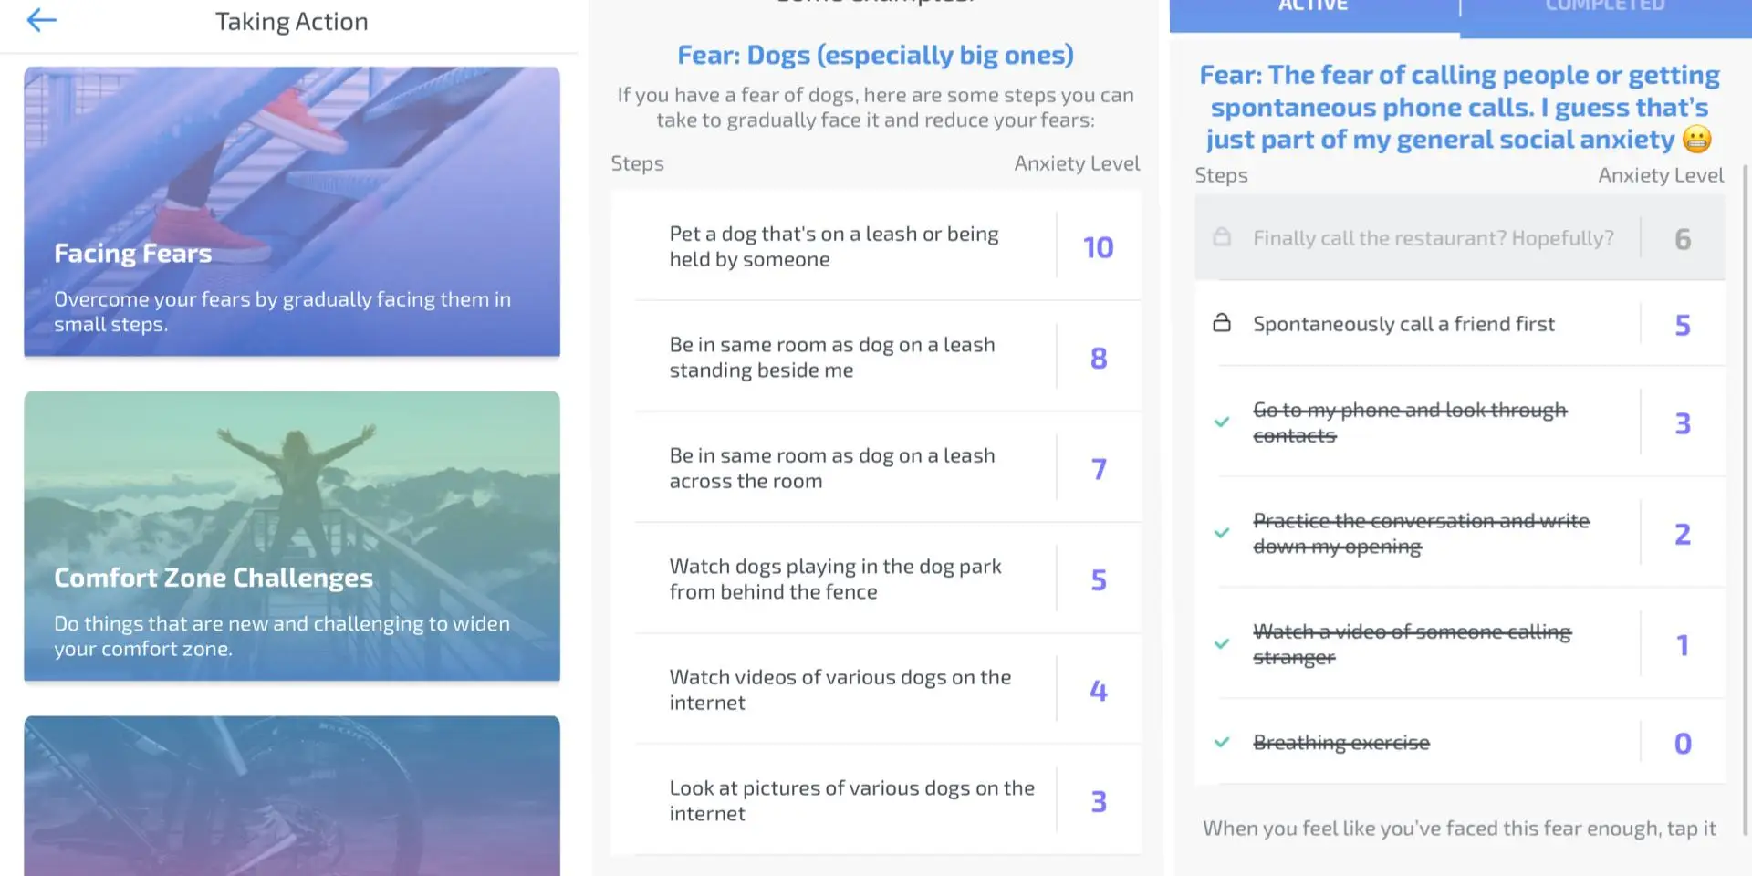Image resolution: width=1752 pixels, height=876 pixels.
Task: Click anxiety level 10 for petting a dog
Action: [1099, 247]
